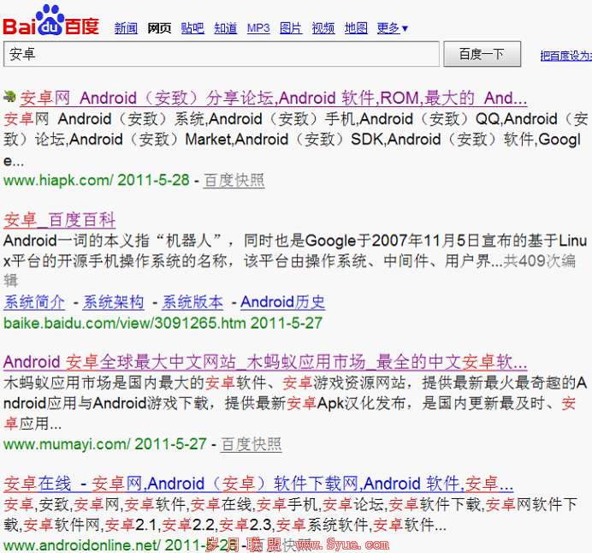
Task: Open the 新闻 news tab
Action: coord(126,28)
